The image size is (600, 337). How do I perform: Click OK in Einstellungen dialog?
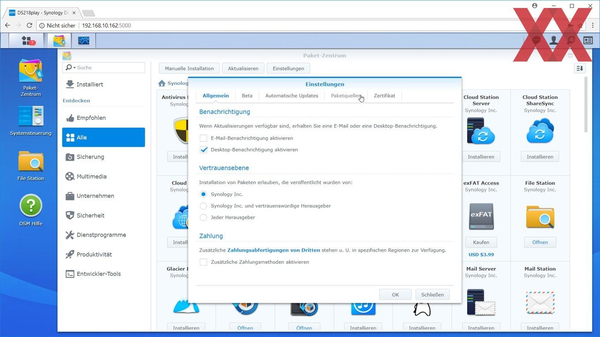click(395, 295)
